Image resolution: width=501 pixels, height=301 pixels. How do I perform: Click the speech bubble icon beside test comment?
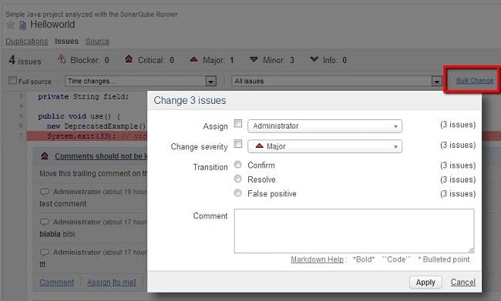[x=44, y=192]
